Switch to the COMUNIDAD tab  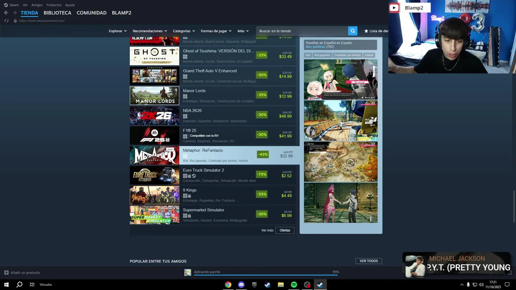tap(92, 13)
